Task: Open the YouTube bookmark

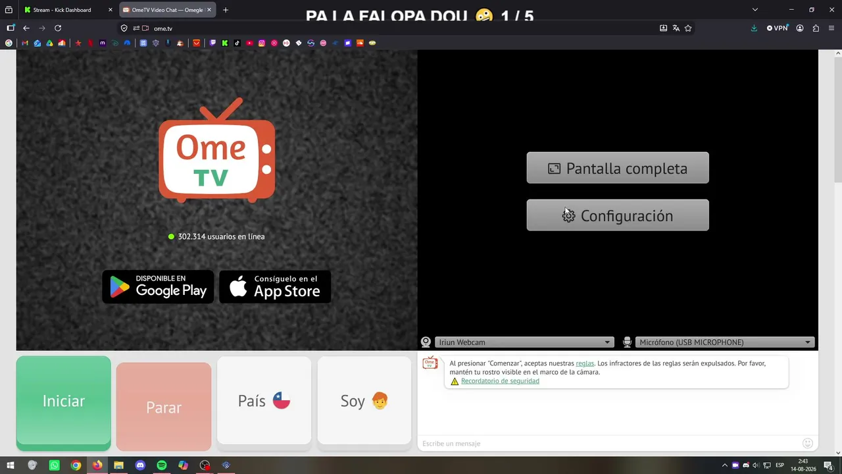Action: [249, 43]
